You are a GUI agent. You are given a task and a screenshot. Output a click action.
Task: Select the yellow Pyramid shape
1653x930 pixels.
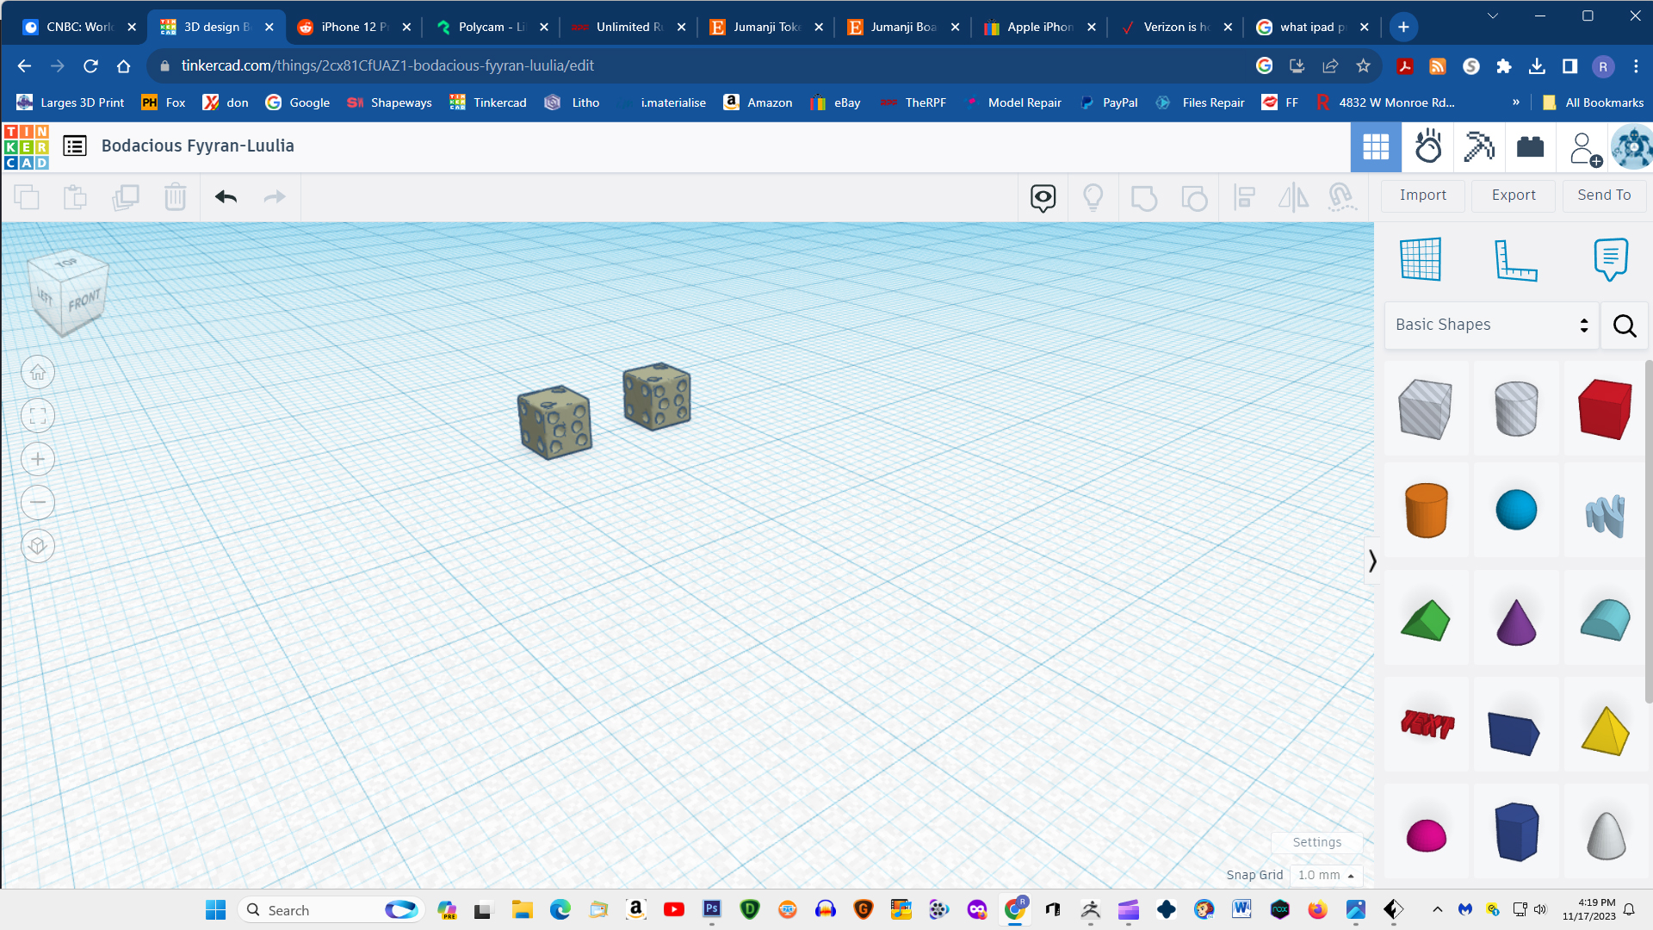pyautogui.click(x=1606, y=731)
